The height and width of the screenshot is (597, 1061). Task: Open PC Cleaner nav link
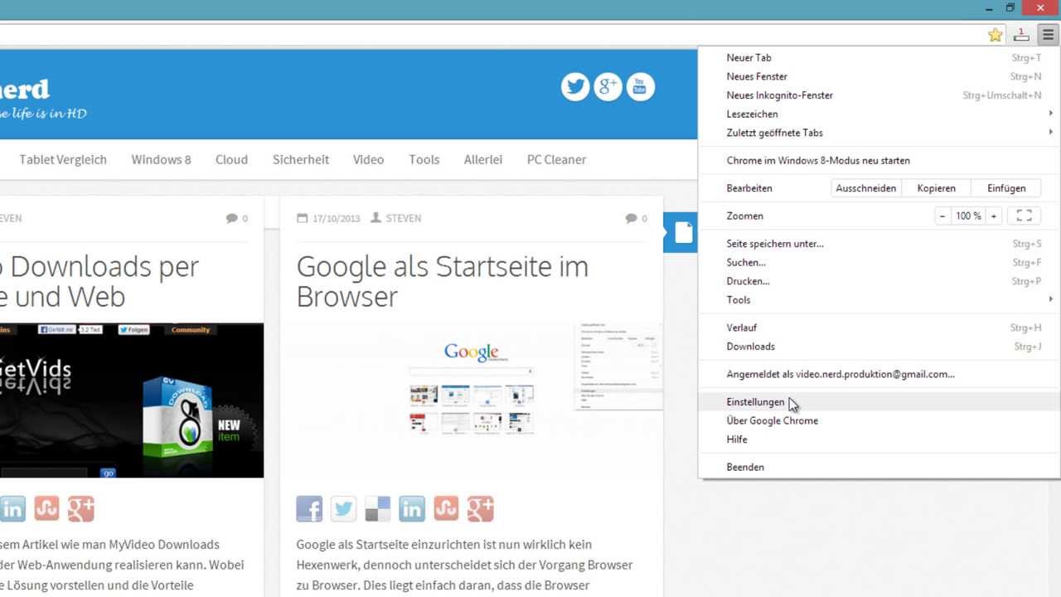(x=556, y=159)
